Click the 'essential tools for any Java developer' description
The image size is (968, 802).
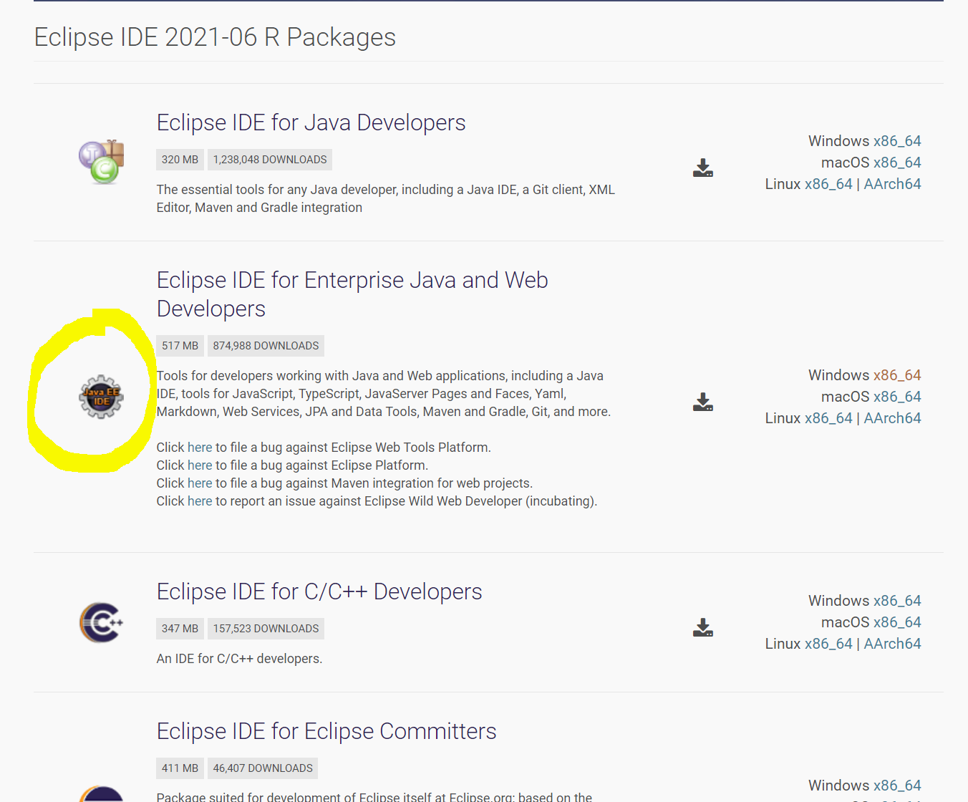(x=385, y=198)
